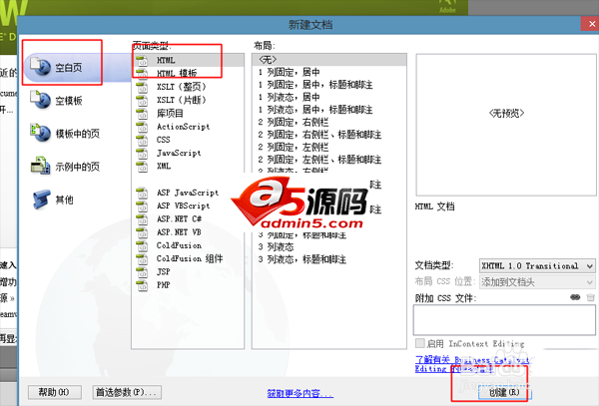The image size is (599, 406).
Task: Click the XSLT (整页) file icon
Action: 142,87
